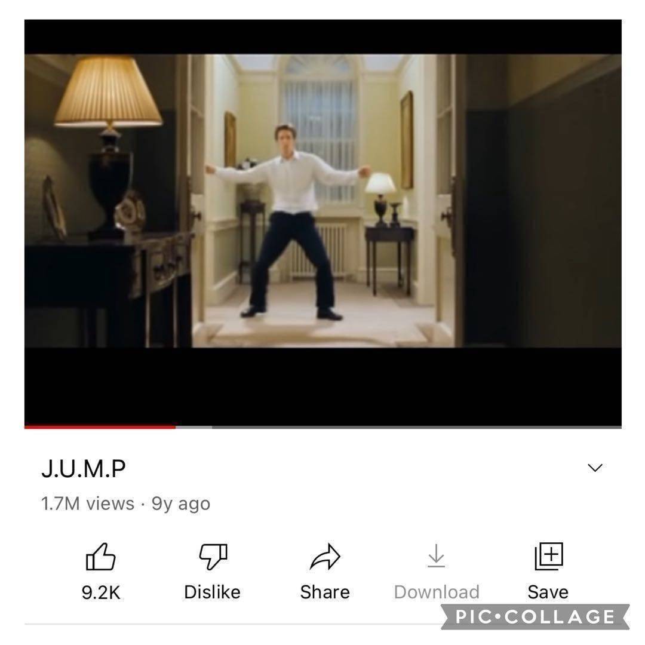645x645 pixels.
Task: Tap the thumbs-up like icon
Action: coord(100,557)
